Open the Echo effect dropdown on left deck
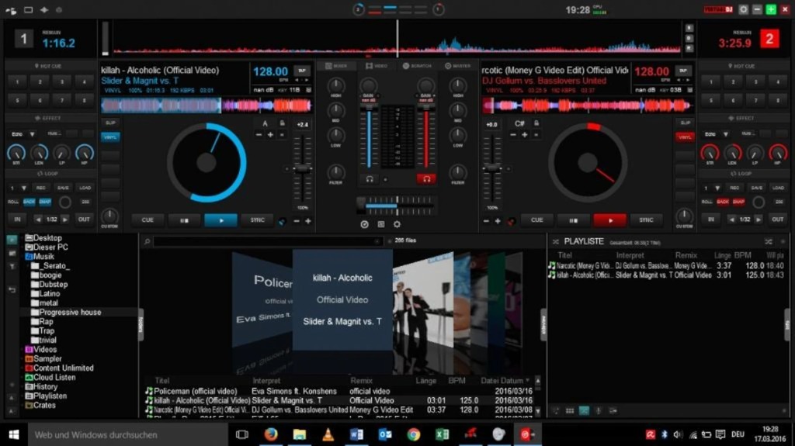Image resolution: width=795 pixels, height=446 pixels. pos(32,134)
